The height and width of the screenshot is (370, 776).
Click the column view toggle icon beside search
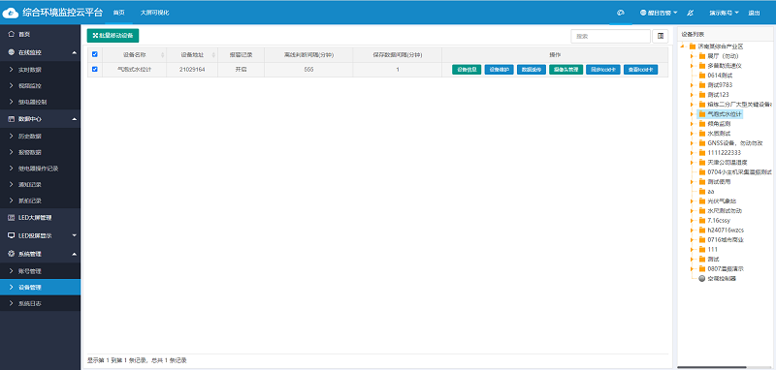(x=661, y=36)
